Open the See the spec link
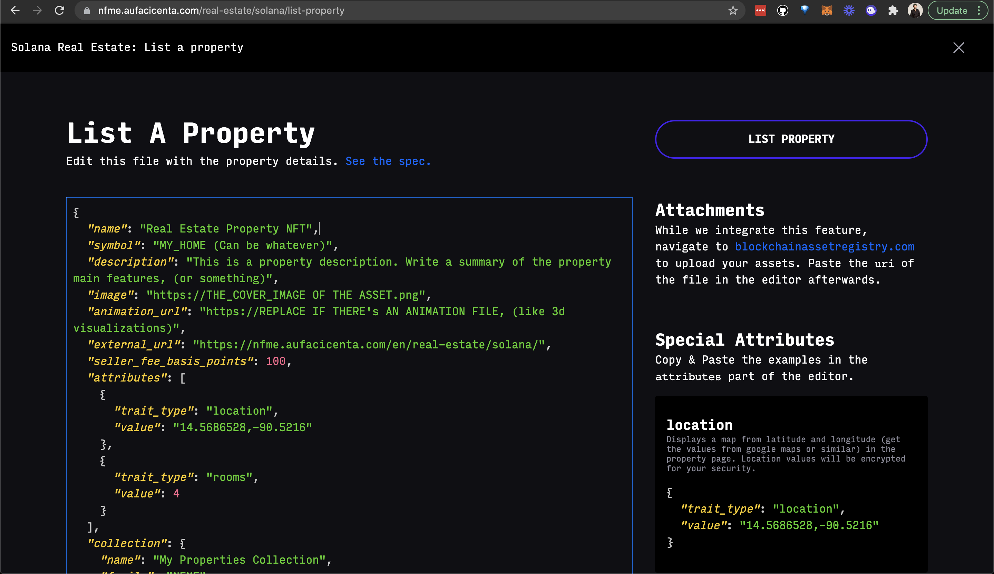 388,161
